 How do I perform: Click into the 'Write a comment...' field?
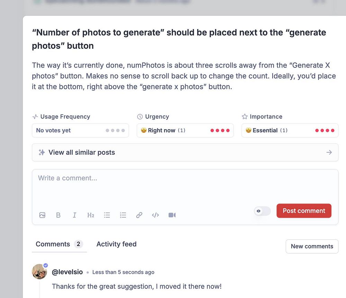pyautogui.click(x=185, y=187)
